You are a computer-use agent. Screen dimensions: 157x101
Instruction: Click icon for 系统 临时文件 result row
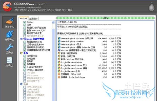pyautogui.click(x=59, y=56)
